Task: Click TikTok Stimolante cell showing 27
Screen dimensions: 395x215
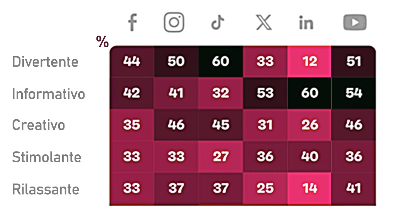Action: point(221,157)
